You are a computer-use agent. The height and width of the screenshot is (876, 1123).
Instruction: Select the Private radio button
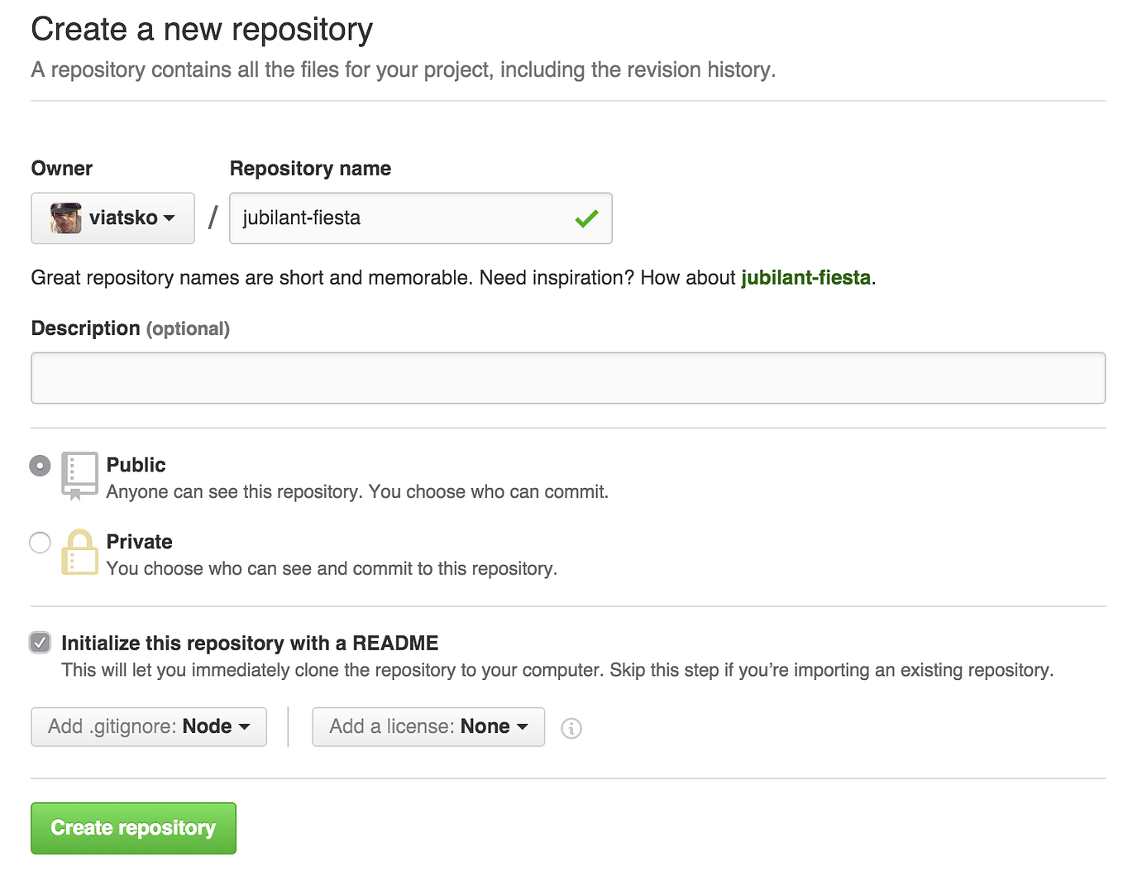click(x=40, y=543)
